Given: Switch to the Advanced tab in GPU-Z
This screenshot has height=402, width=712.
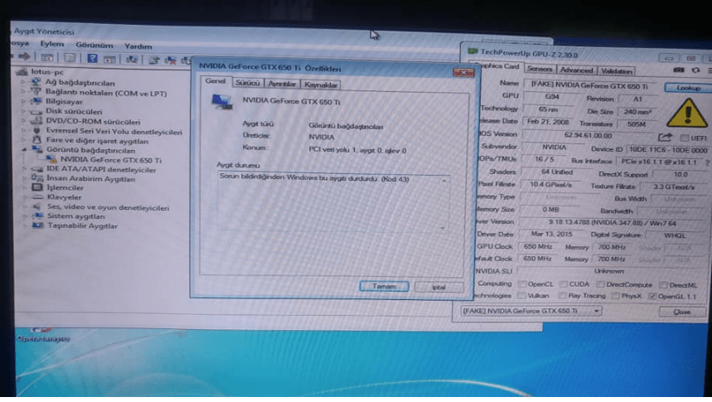Looking at the screenshot, I should 576,70.
